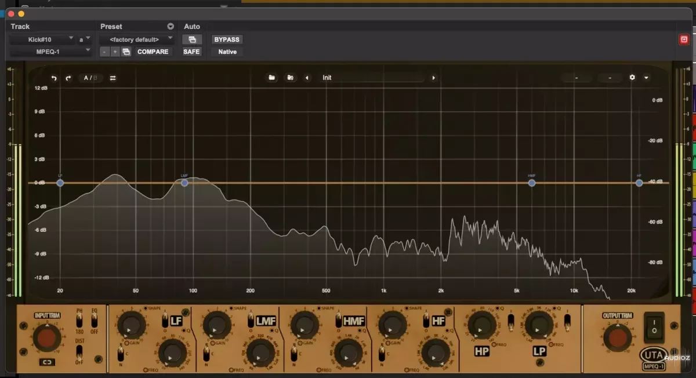Toggle the EQ OFF switch
Image resolution: width=696 pixels, height=378 pixels.
pyautogui.click(x=94, y=321)
